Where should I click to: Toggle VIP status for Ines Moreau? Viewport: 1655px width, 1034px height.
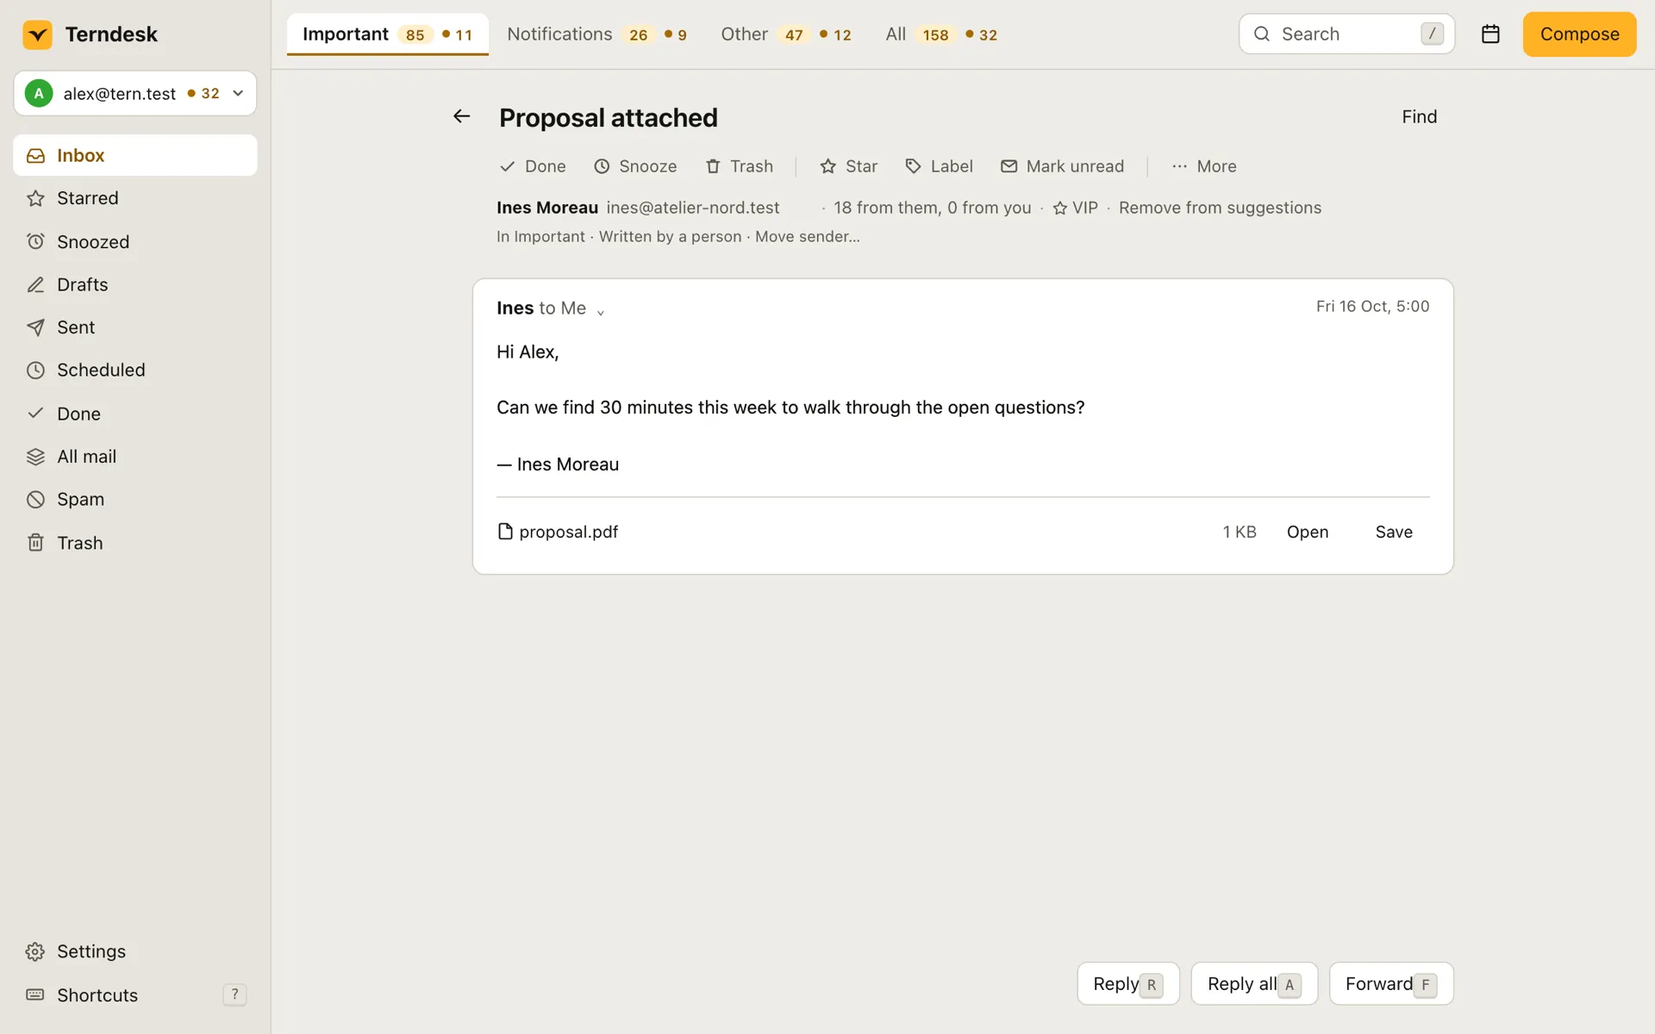click(1076, 208)
